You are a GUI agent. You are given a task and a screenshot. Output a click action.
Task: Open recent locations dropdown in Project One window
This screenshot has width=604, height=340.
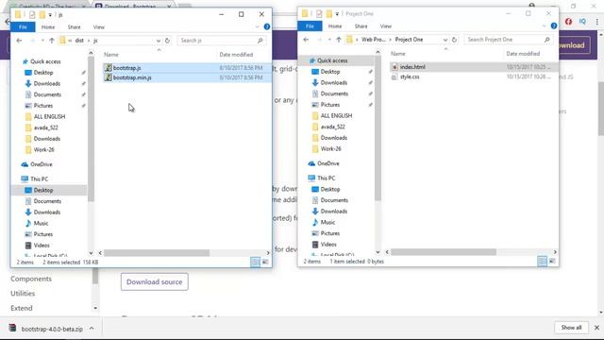tap(329, 40)
